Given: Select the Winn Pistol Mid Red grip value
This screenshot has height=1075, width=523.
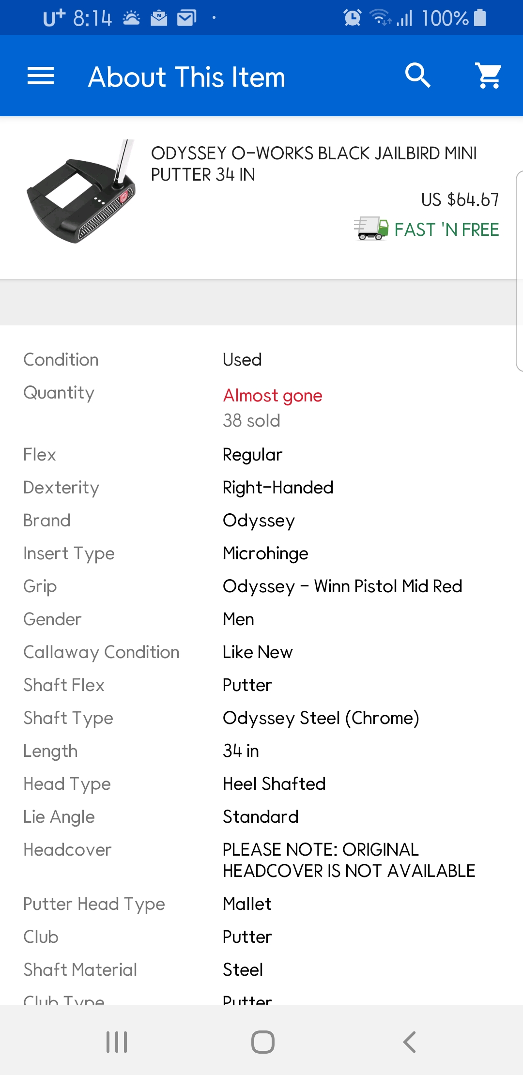Looking at the screenshot, I should [342, 586].
